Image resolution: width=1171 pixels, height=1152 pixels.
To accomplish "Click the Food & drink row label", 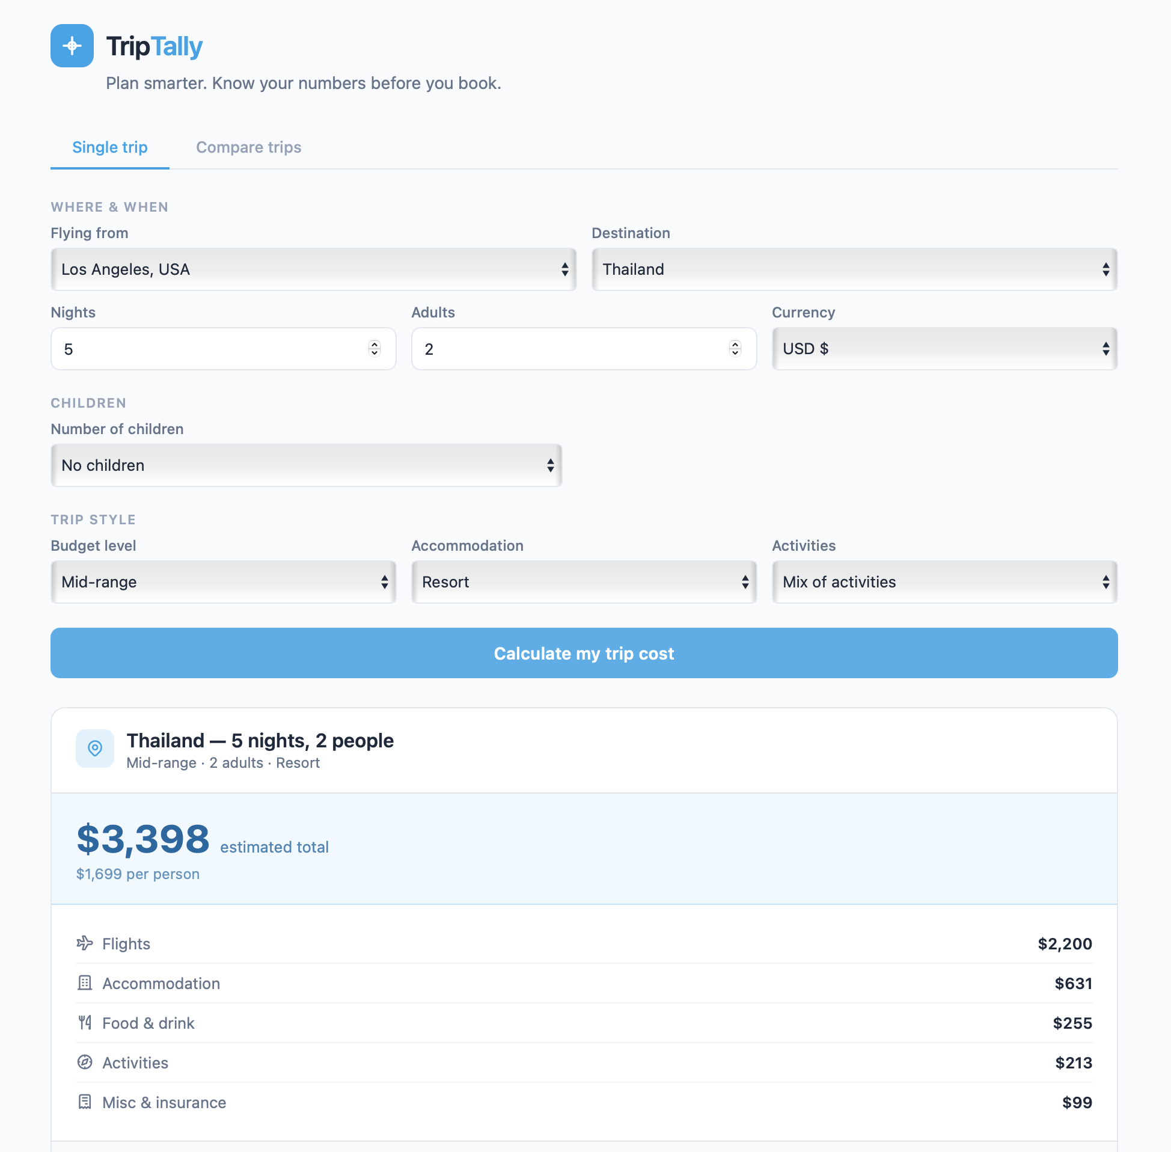I will point(148,1023).
